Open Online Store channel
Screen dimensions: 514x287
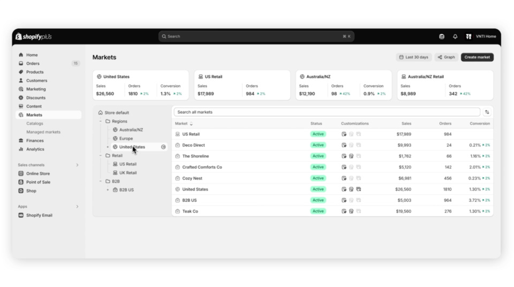[48, 173]
